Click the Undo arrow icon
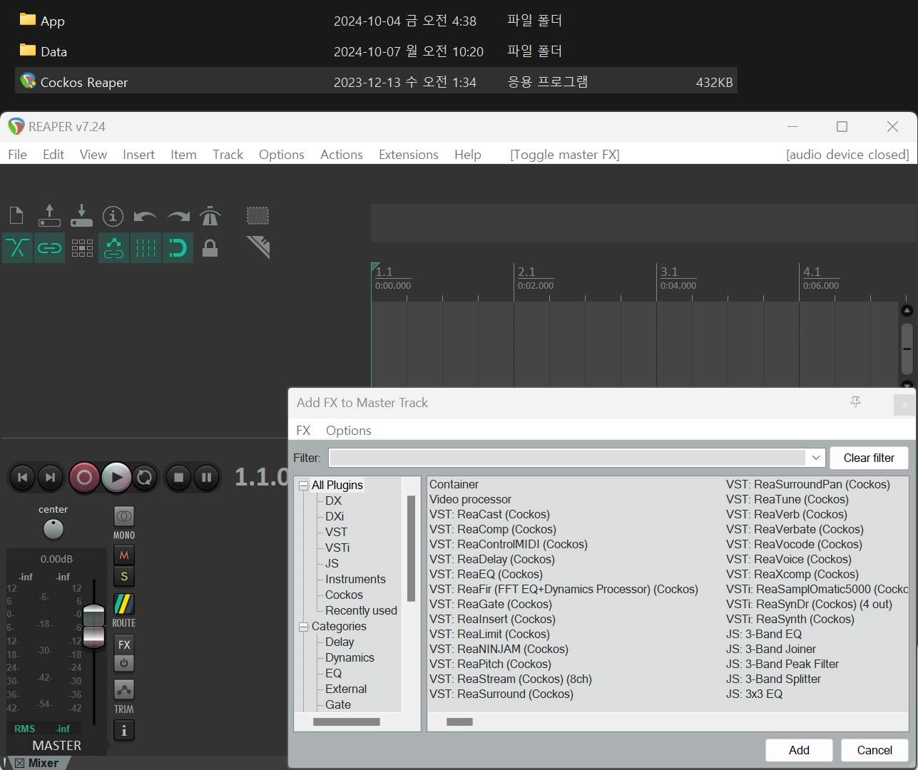The image size is (918, 770). click(x=145, y=215)
